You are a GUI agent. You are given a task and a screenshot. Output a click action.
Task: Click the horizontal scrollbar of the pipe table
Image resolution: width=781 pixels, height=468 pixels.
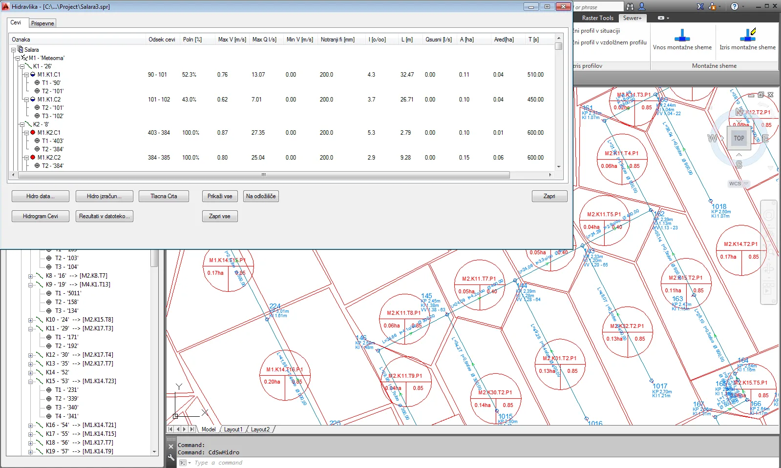pos(263,175)
